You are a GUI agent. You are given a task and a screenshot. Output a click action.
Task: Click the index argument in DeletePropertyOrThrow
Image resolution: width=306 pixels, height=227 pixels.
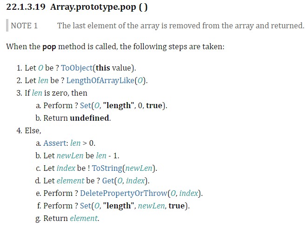coord(189,193)
